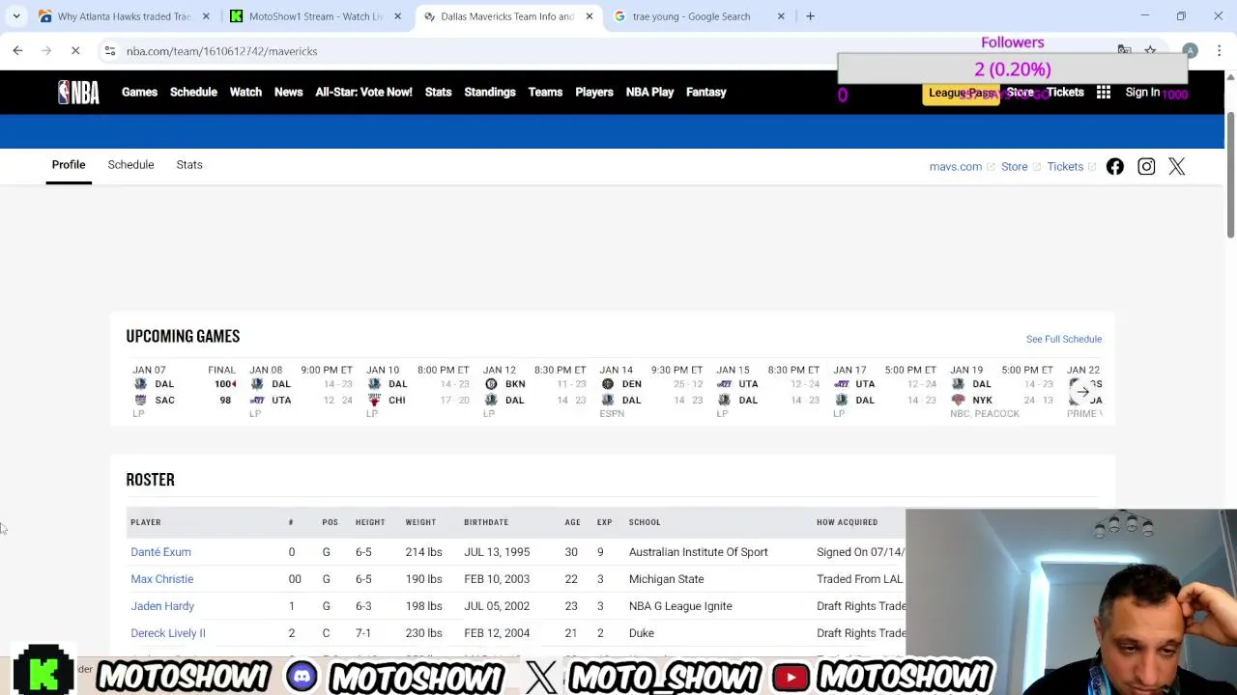The image size is (1237, 695).
Task: Close the MotoShow1 Stream tab
Action: click(x=396, y=16)
